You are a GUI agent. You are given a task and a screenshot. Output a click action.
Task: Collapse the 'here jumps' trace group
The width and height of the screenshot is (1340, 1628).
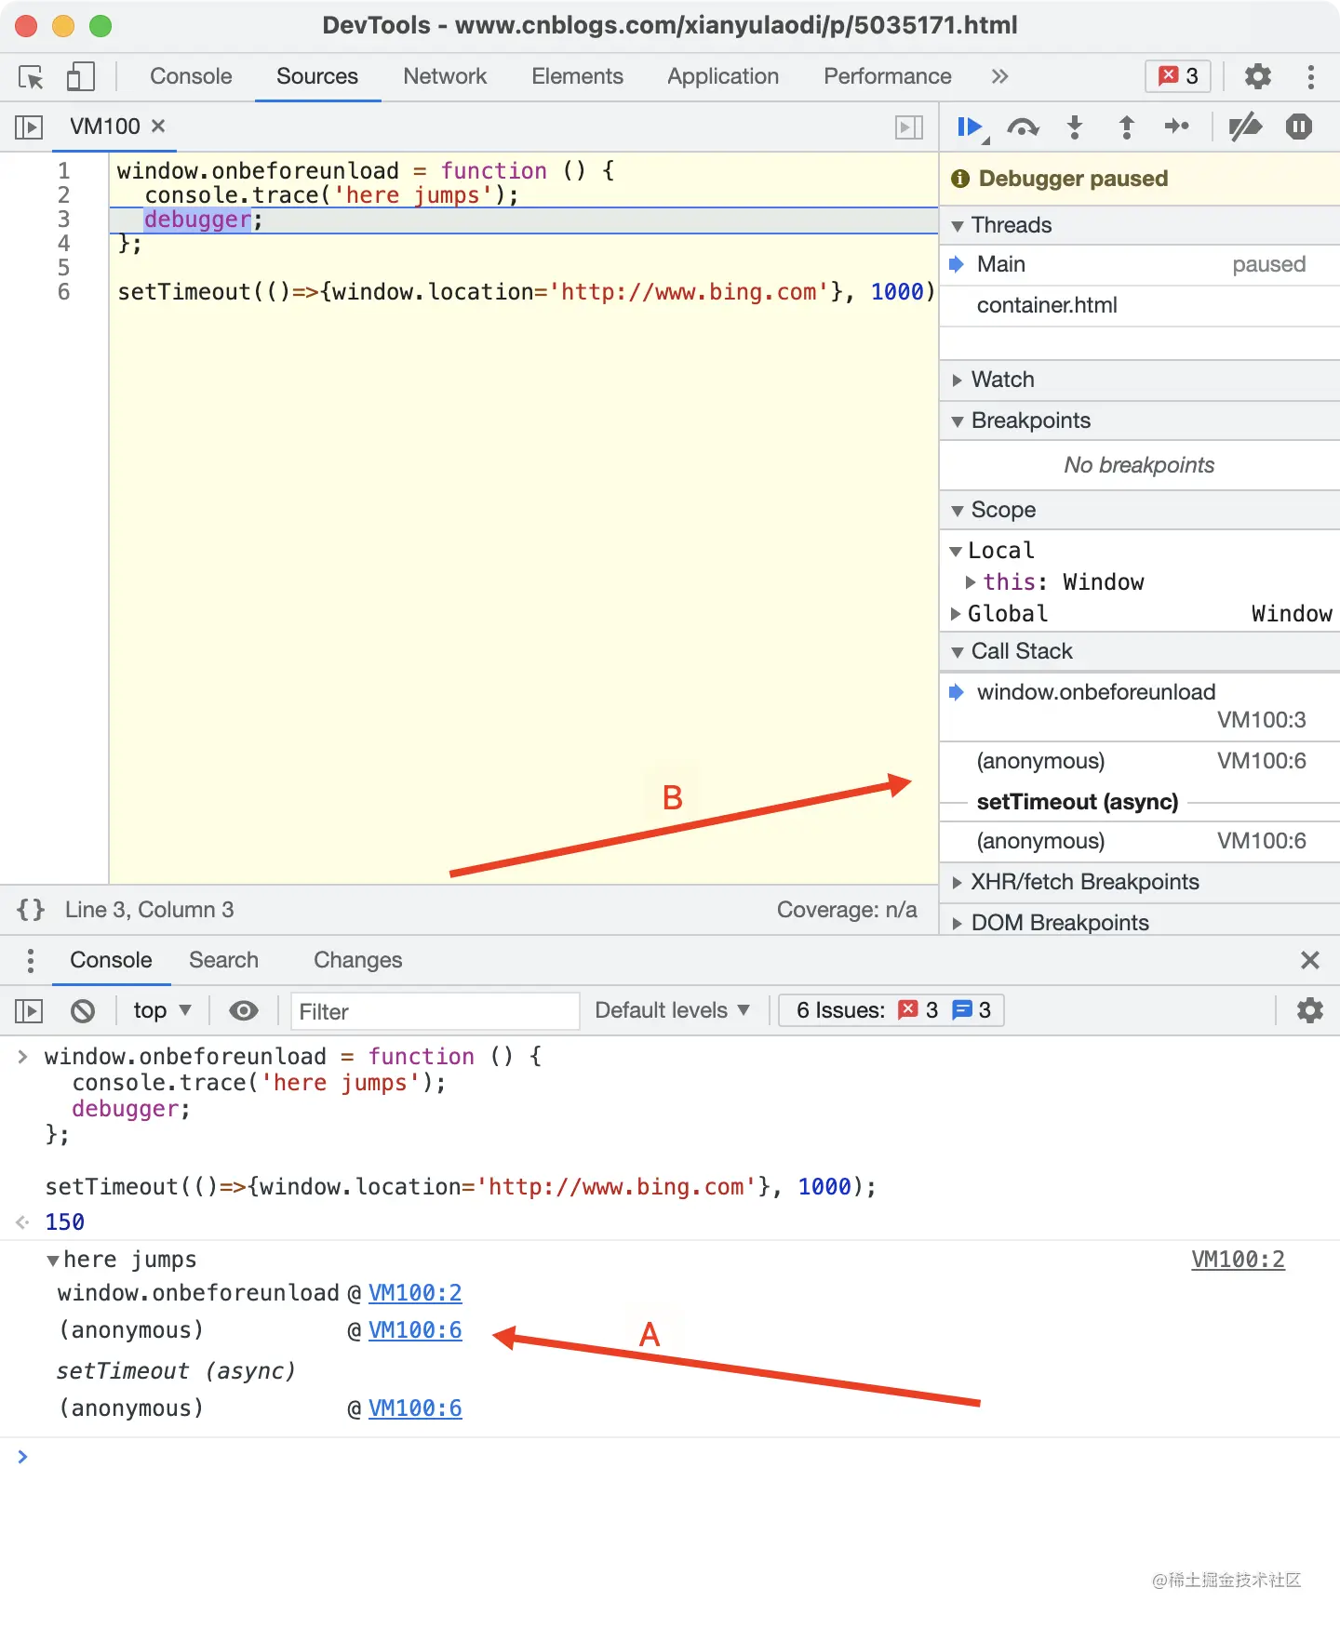[54, 1261]
